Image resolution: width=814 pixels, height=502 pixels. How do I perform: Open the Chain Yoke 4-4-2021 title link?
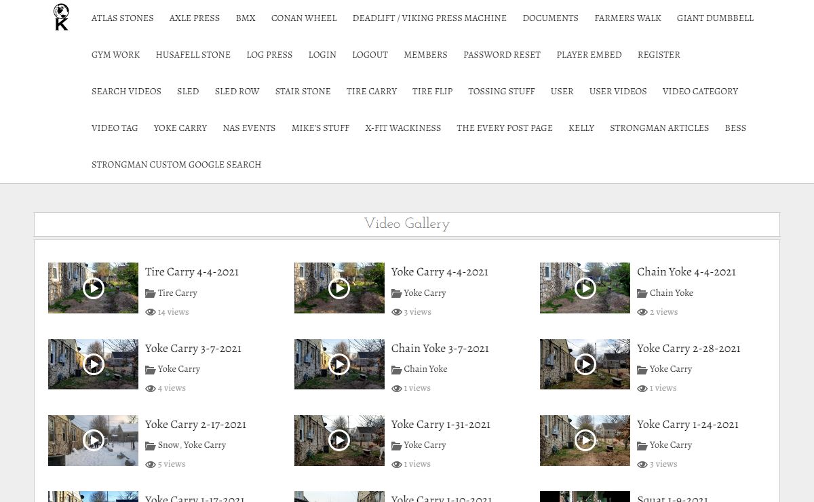click(x=686, y=272)
